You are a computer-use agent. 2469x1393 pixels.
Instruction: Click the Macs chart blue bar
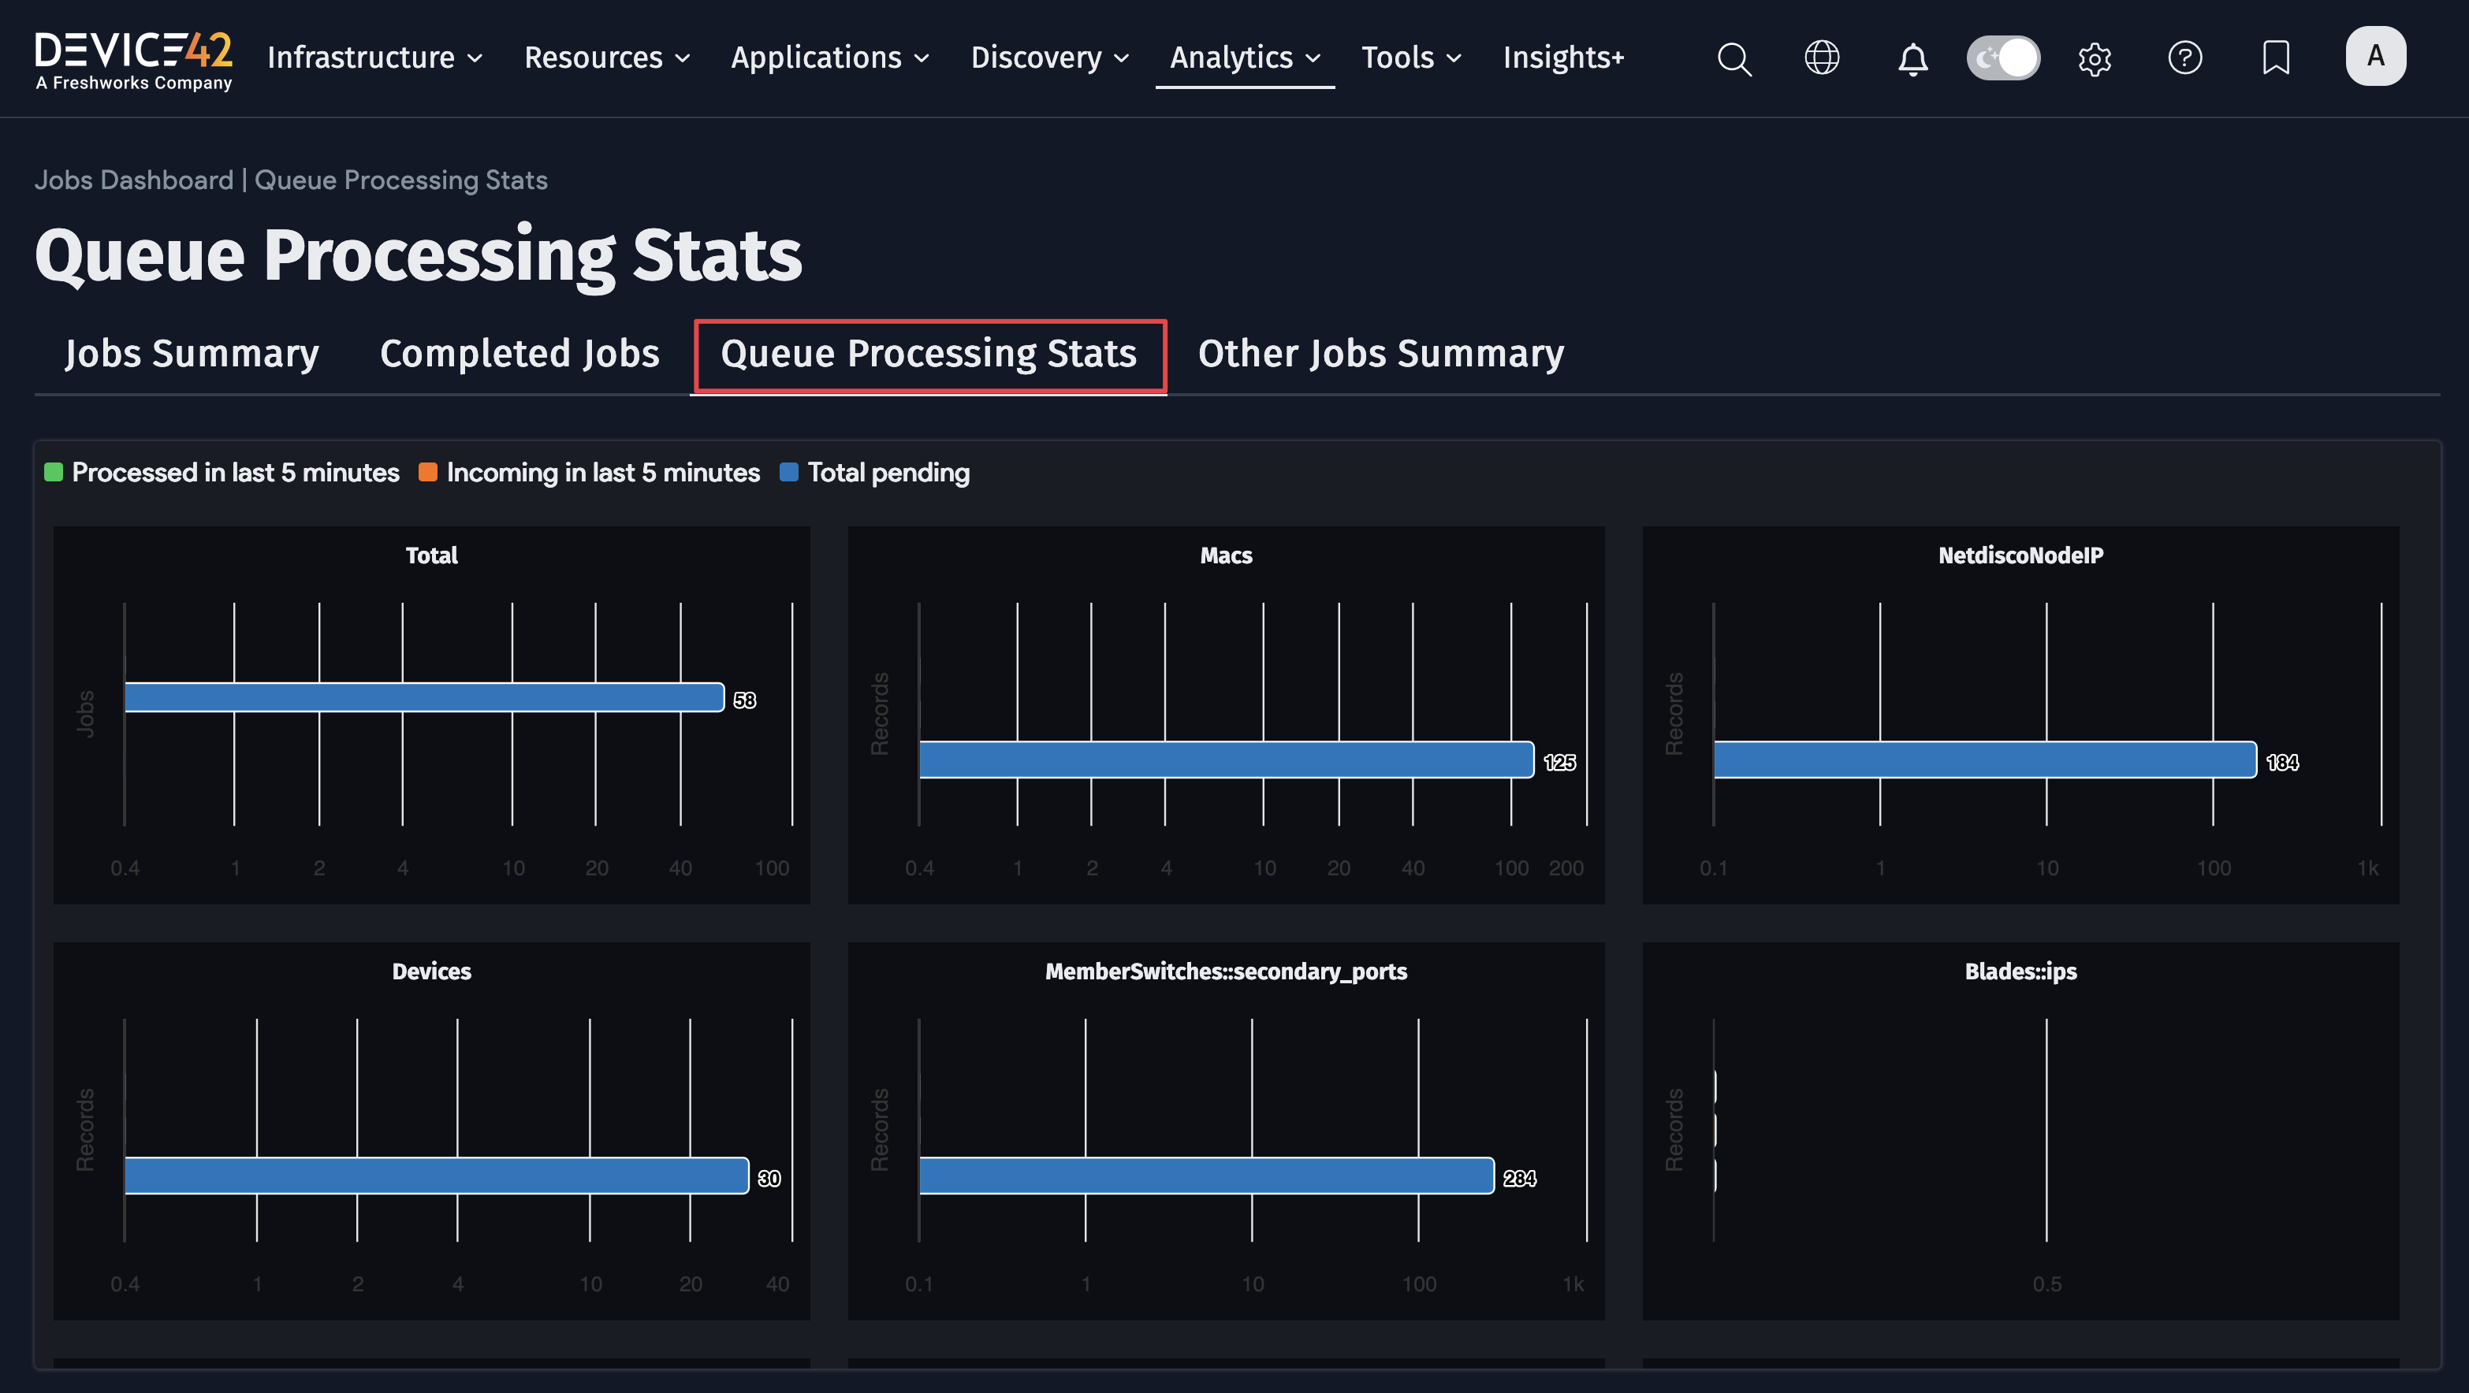[1226, 760]
